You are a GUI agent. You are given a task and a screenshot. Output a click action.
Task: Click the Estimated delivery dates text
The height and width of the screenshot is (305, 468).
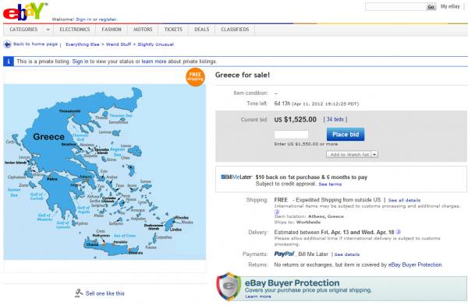pos(335,232)
